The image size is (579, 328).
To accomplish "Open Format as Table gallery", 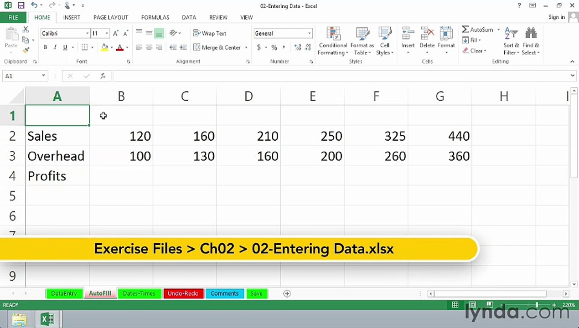I will point(362,41).
